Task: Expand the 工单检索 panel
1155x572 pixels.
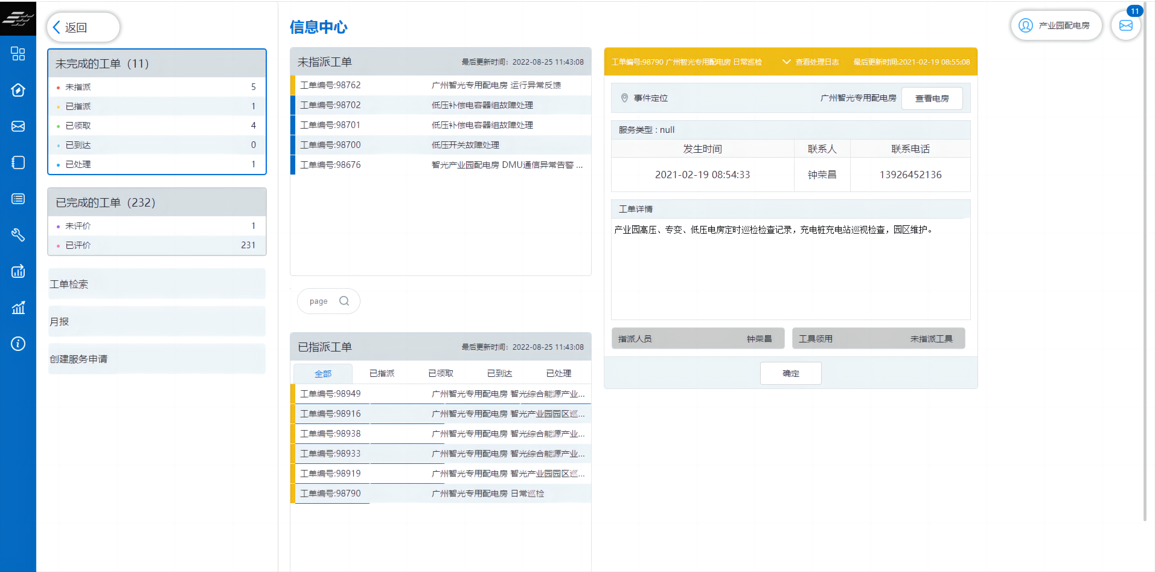Action: [x=157, y=284]
